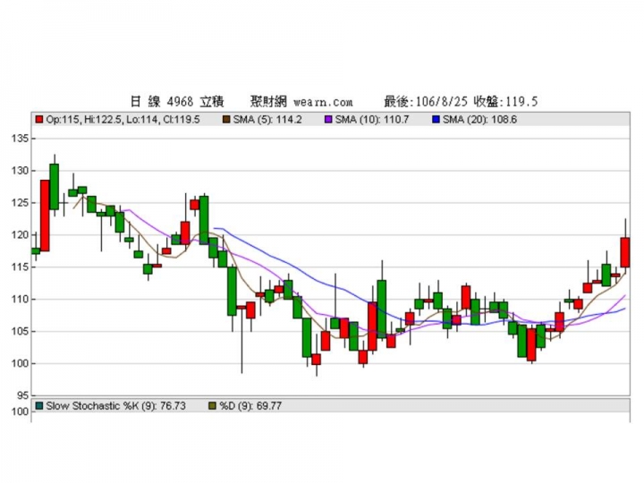Click the 135 price axis label

(x=20, y=139)
